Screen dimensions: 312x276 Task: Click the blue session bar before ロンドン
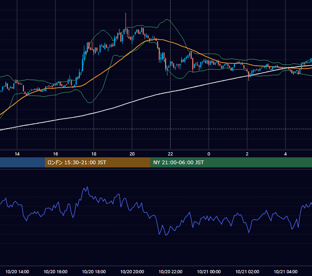(x=22, y=162)
